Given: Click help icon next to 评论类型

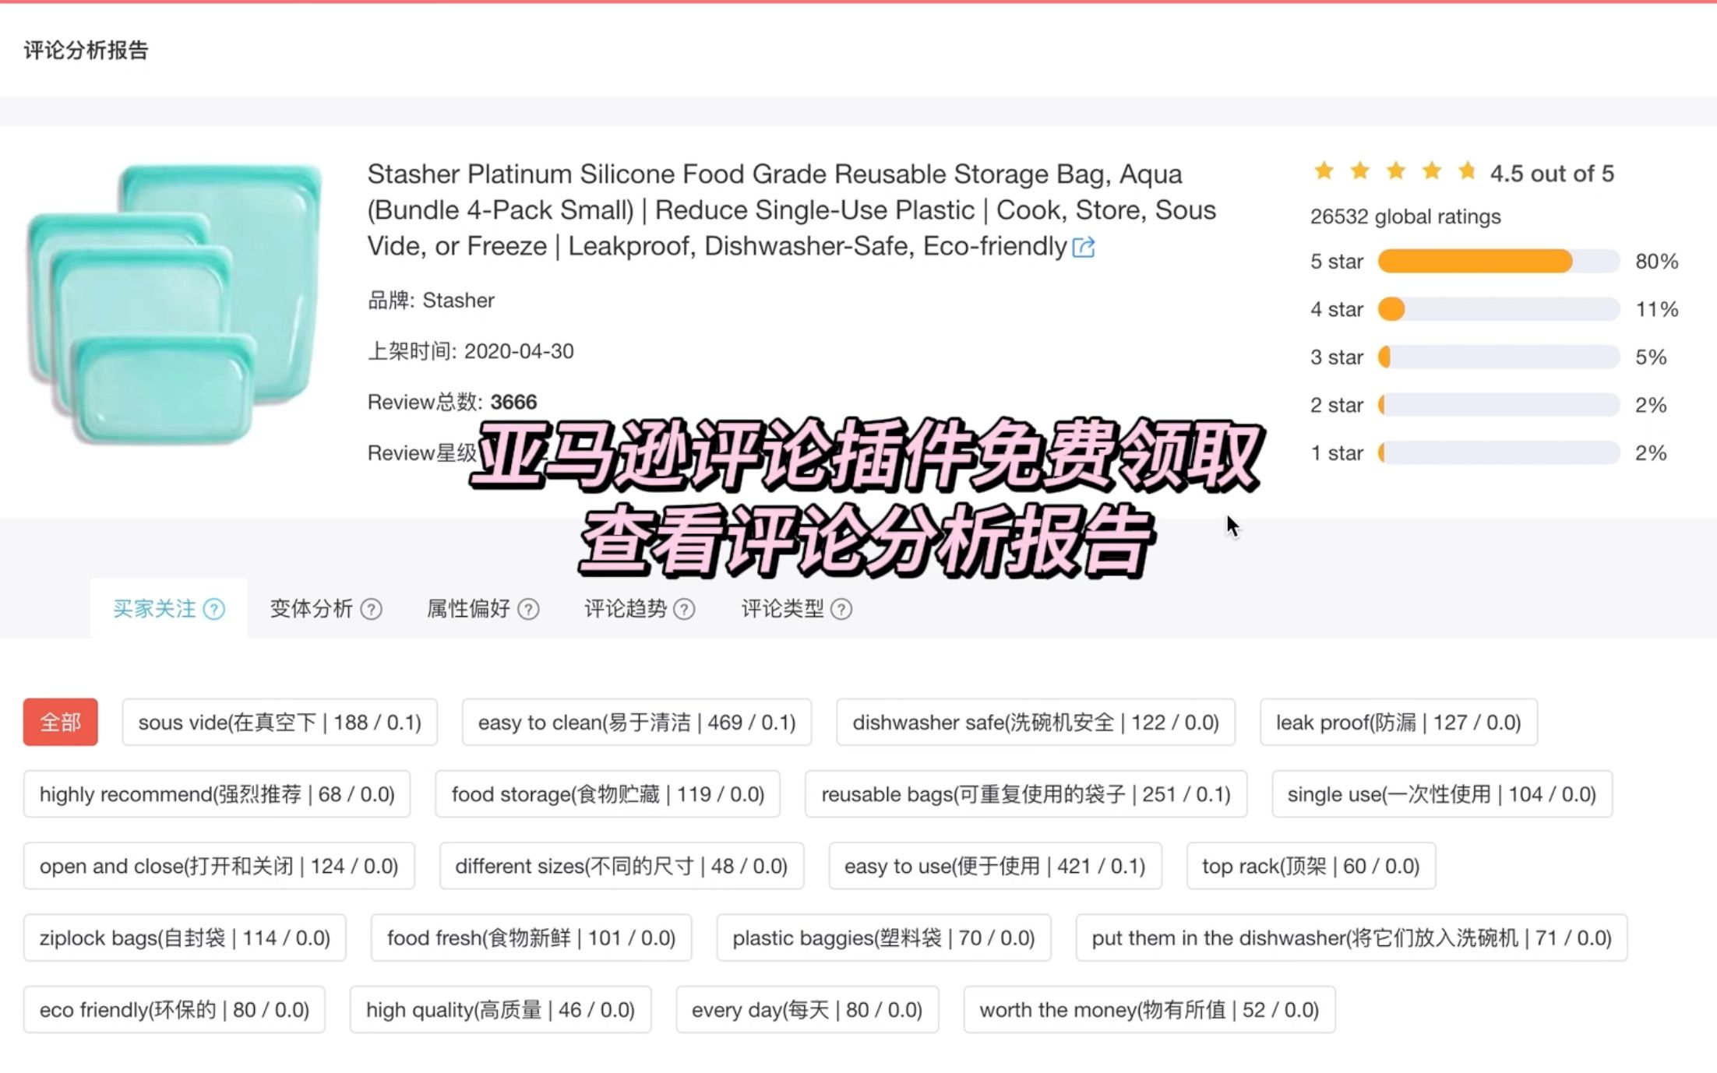Looking at the screenshot, I should click(x=841, y=609).
